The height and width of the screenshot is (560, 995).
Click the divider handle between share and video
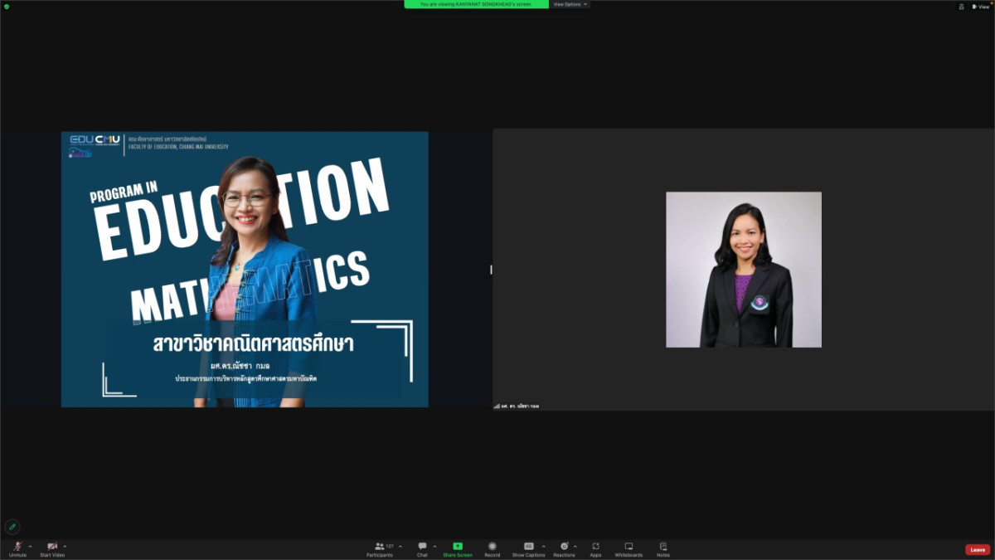pos(491,270)
